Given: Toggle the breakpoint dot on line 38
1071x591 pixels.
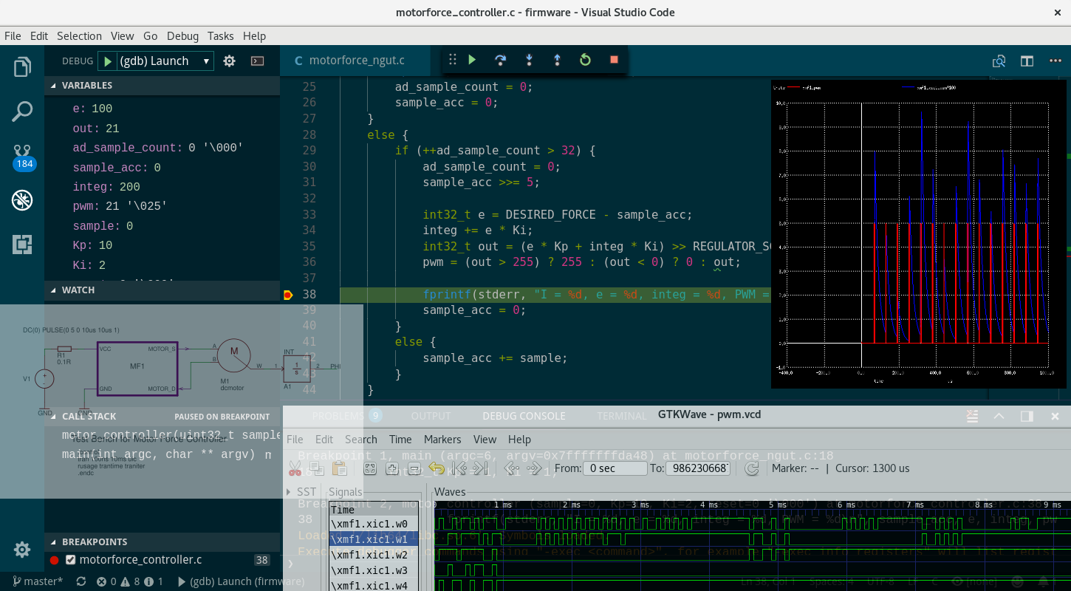Looking at the screenshot, I should tap(288, 295).
